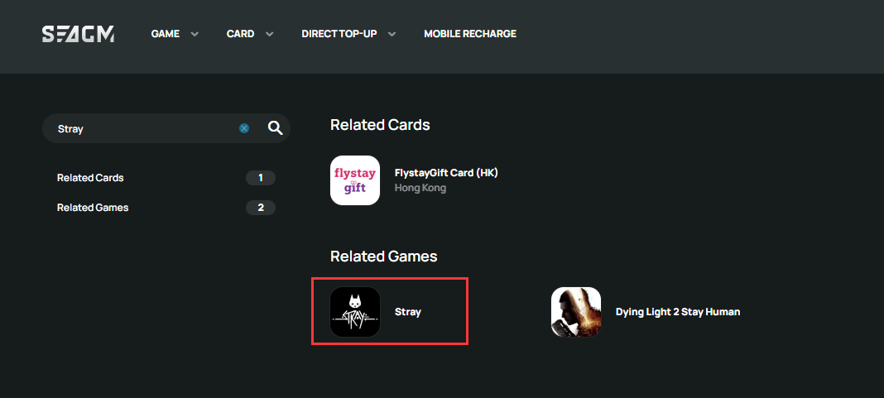The width and height of the screenshot is (884, 398).
Task: Filter by Related Games in sidebar
Action: (x=93, y=208)
